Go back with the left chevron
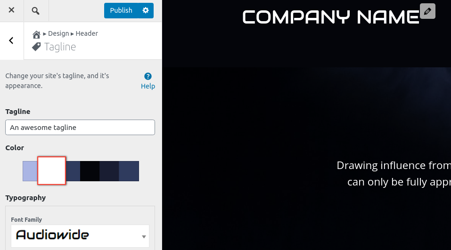 11,40
